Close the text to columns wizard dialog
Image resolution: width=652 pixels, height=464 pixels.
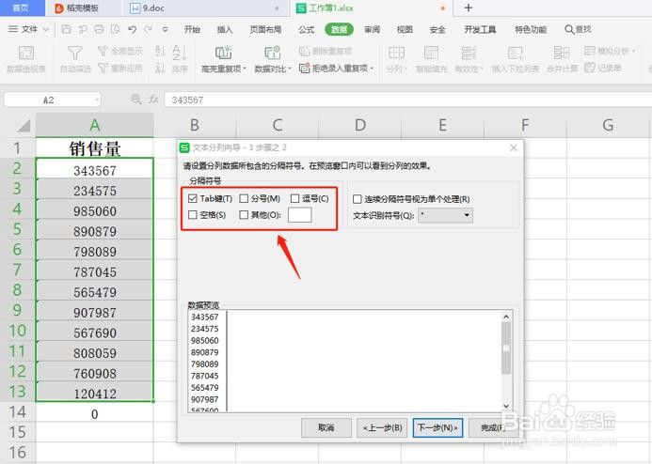[x=514, y=147]
